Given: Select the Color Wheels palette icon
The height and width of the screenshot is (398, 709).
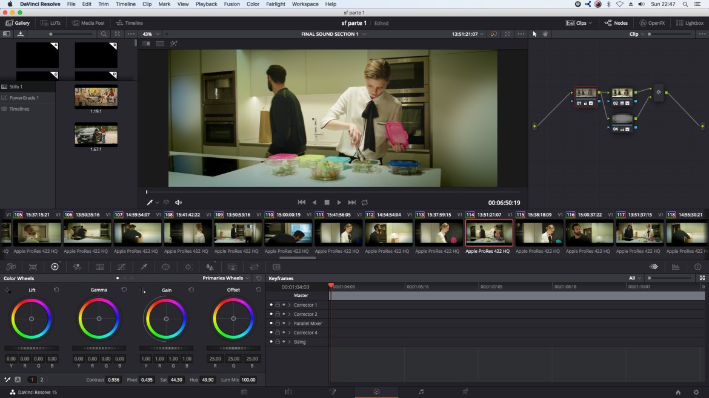Looking at the screenshot, I should pos(55,267).
